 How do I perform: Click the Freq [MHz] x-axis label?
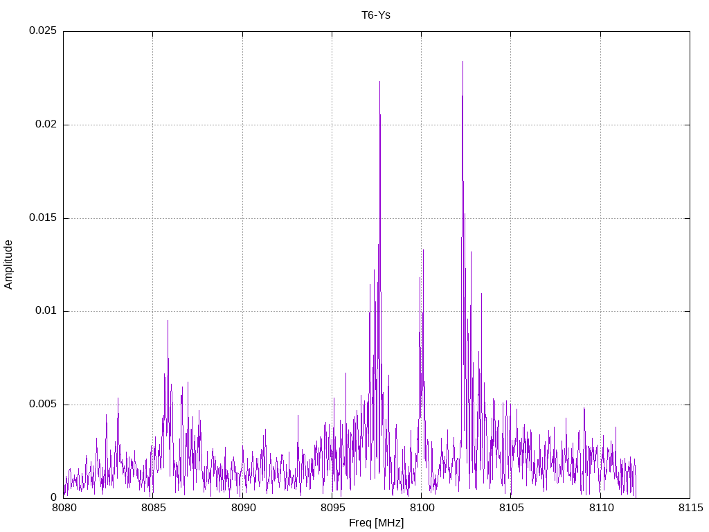[376, 523]
